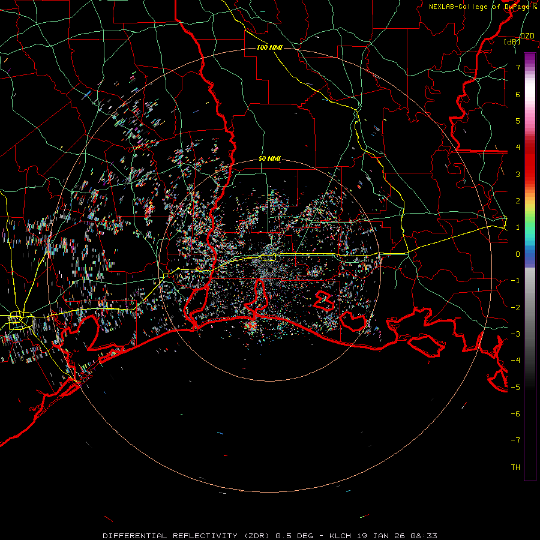Click the KLCH station identifier
The image size is (540, 540).
pyautogui.click(x=340, y=536)
